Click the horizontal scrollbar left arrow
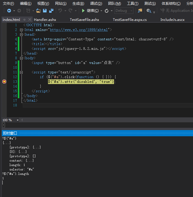Screen dimensions: 193x197 (22, 120)
